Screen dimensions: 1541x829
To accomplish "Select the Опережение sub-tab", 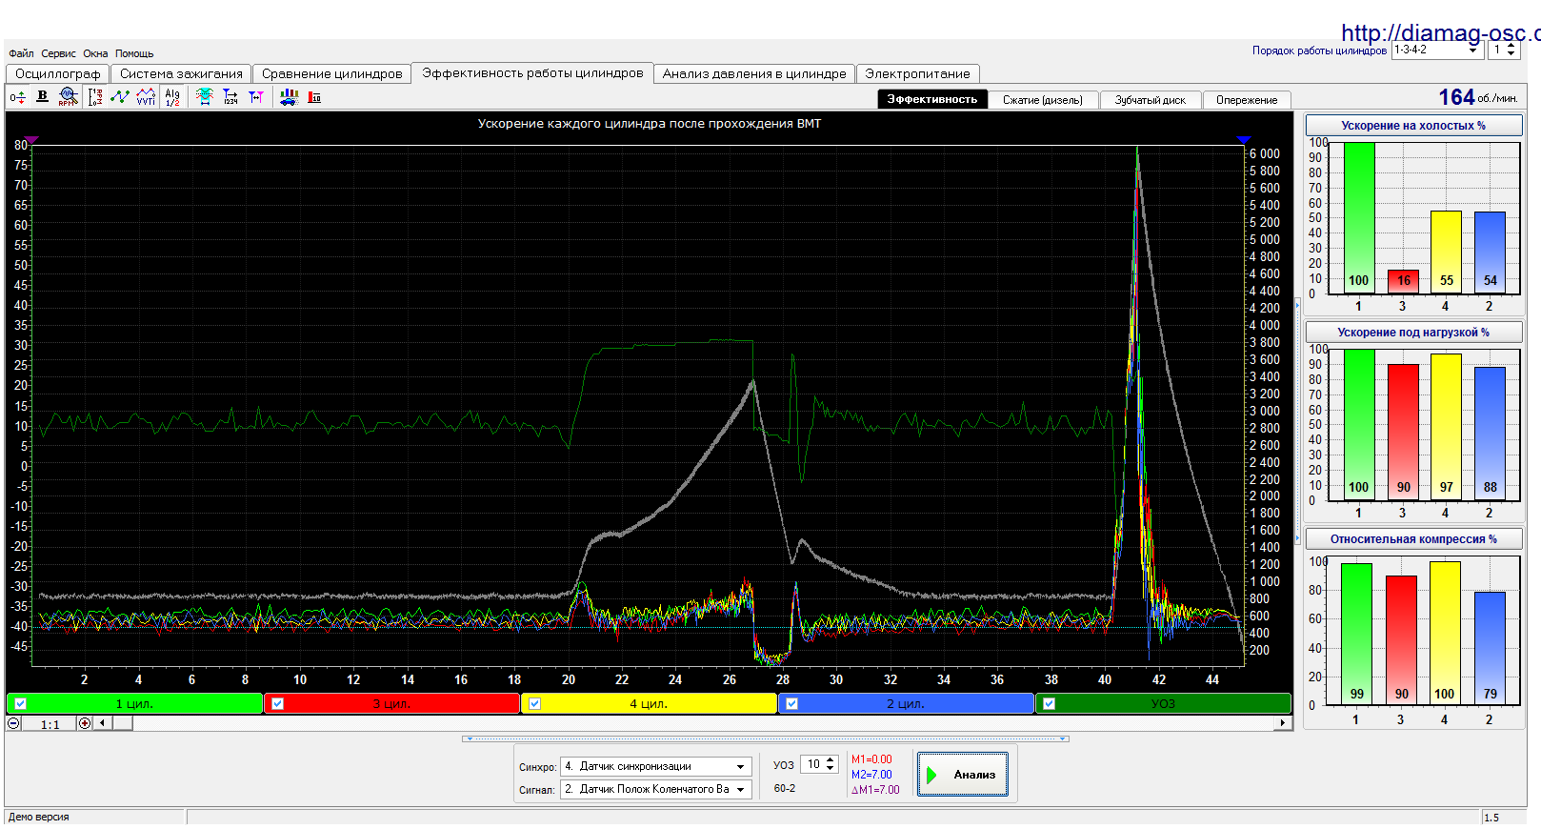I will (1247, 100).
